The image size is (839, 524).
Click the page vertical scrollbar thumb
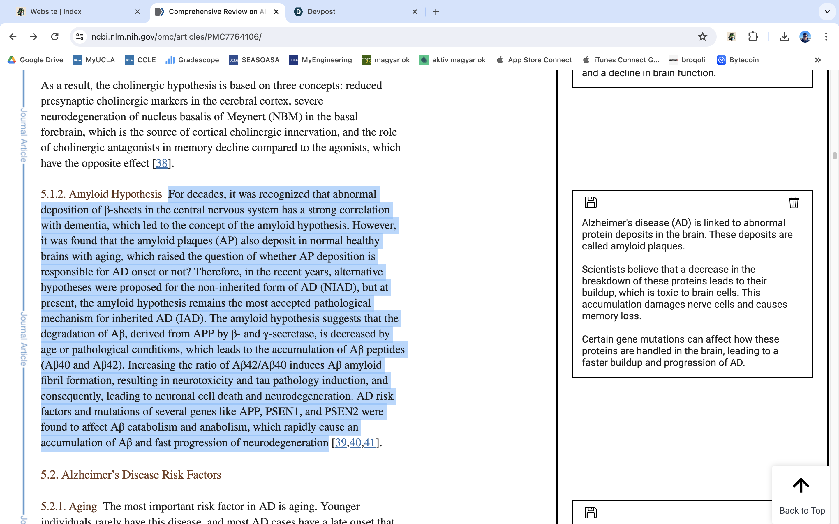[x=835, y=156]
